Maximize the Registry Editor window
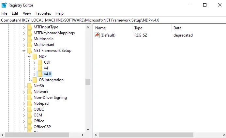 click(x=205, y=5)
